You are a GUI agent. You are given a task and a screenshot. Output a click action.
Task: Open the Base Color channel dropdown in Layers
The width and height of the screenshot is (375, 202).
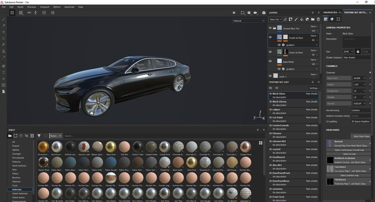pos(275,19)
